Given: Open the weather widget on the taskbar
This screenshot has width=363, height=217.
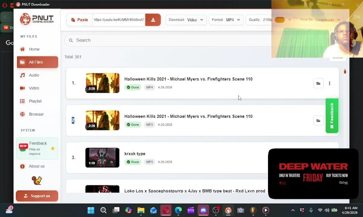Looking at the screenshot, I should click(x=9, y=210).
